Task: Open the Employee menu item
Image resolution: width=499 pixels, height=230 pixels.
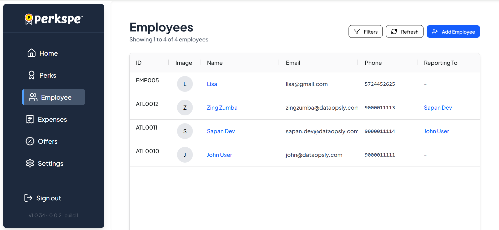Action: (54, 97)
